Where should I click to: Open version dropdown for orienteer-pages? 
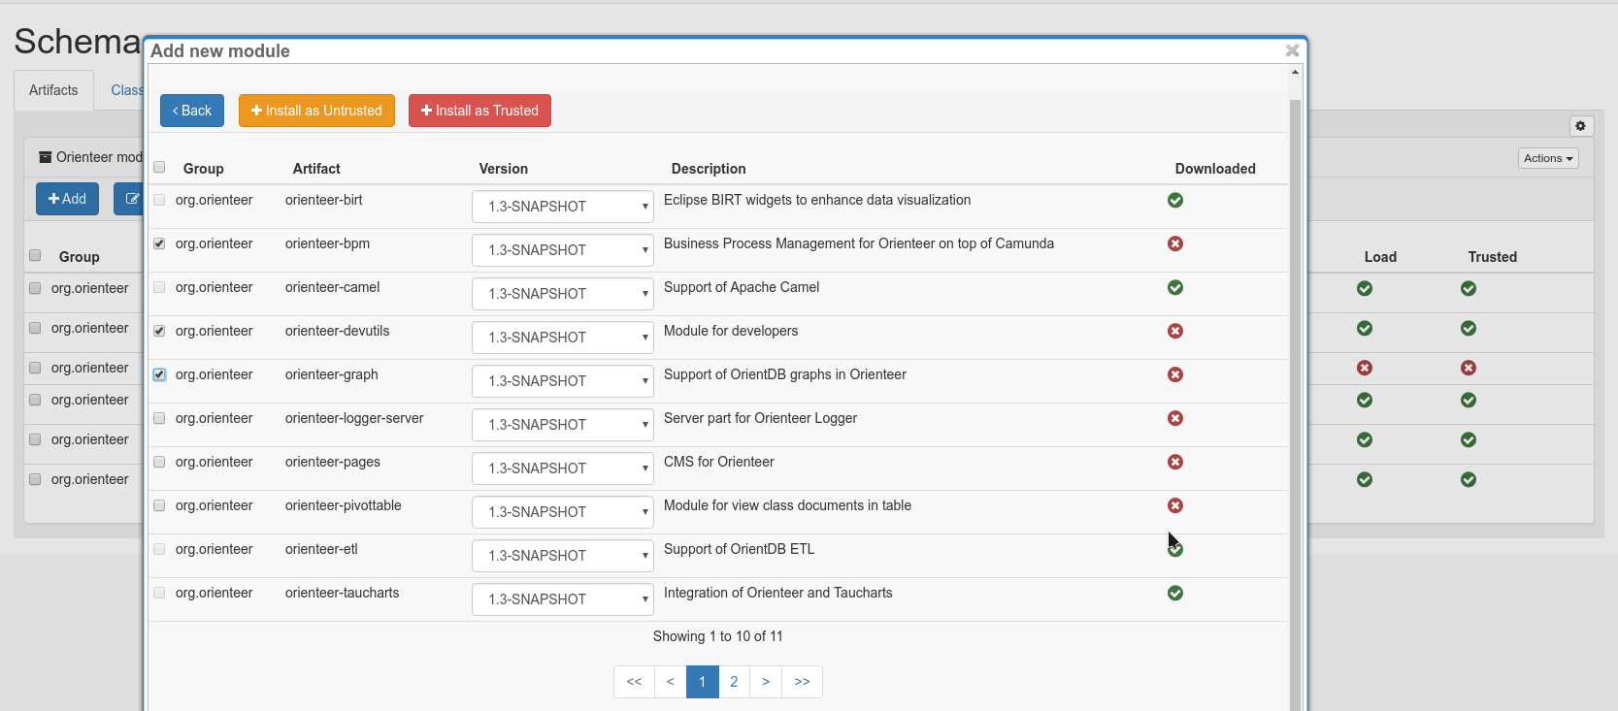pos(563,469)
